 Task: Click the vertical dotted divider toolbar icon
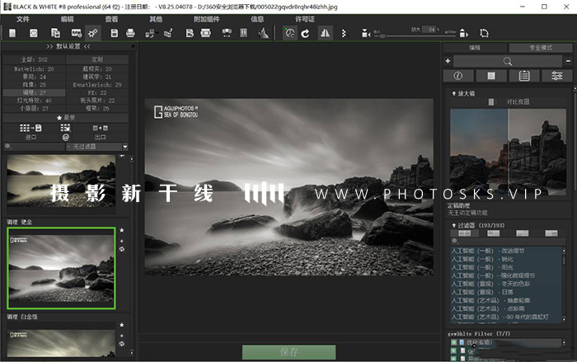coord(344,34)
